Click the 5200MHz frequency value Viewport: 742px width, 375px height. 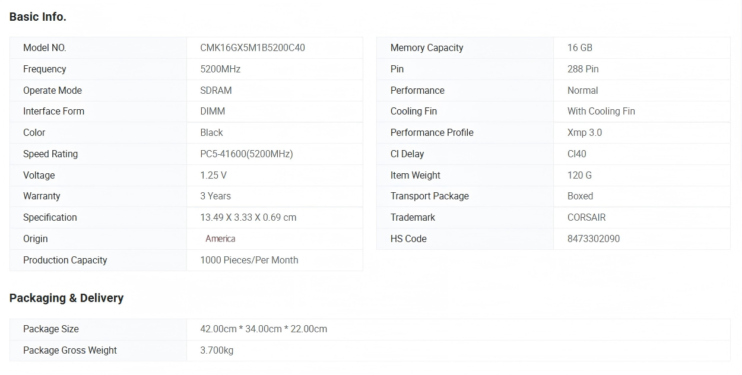[220, 69]
